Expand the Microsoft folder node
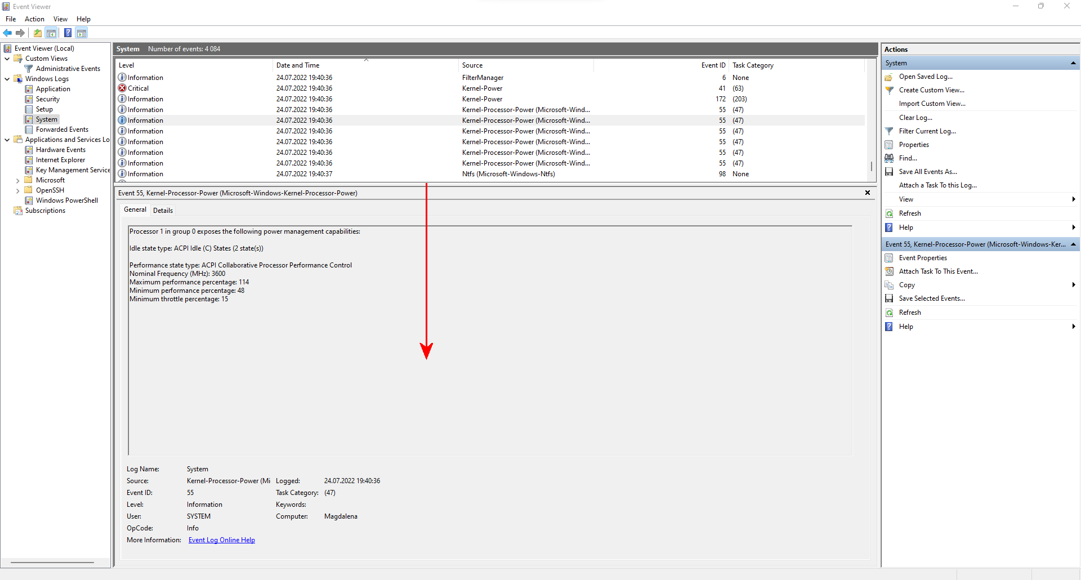1081x580 pixels. tap(17, 181)
